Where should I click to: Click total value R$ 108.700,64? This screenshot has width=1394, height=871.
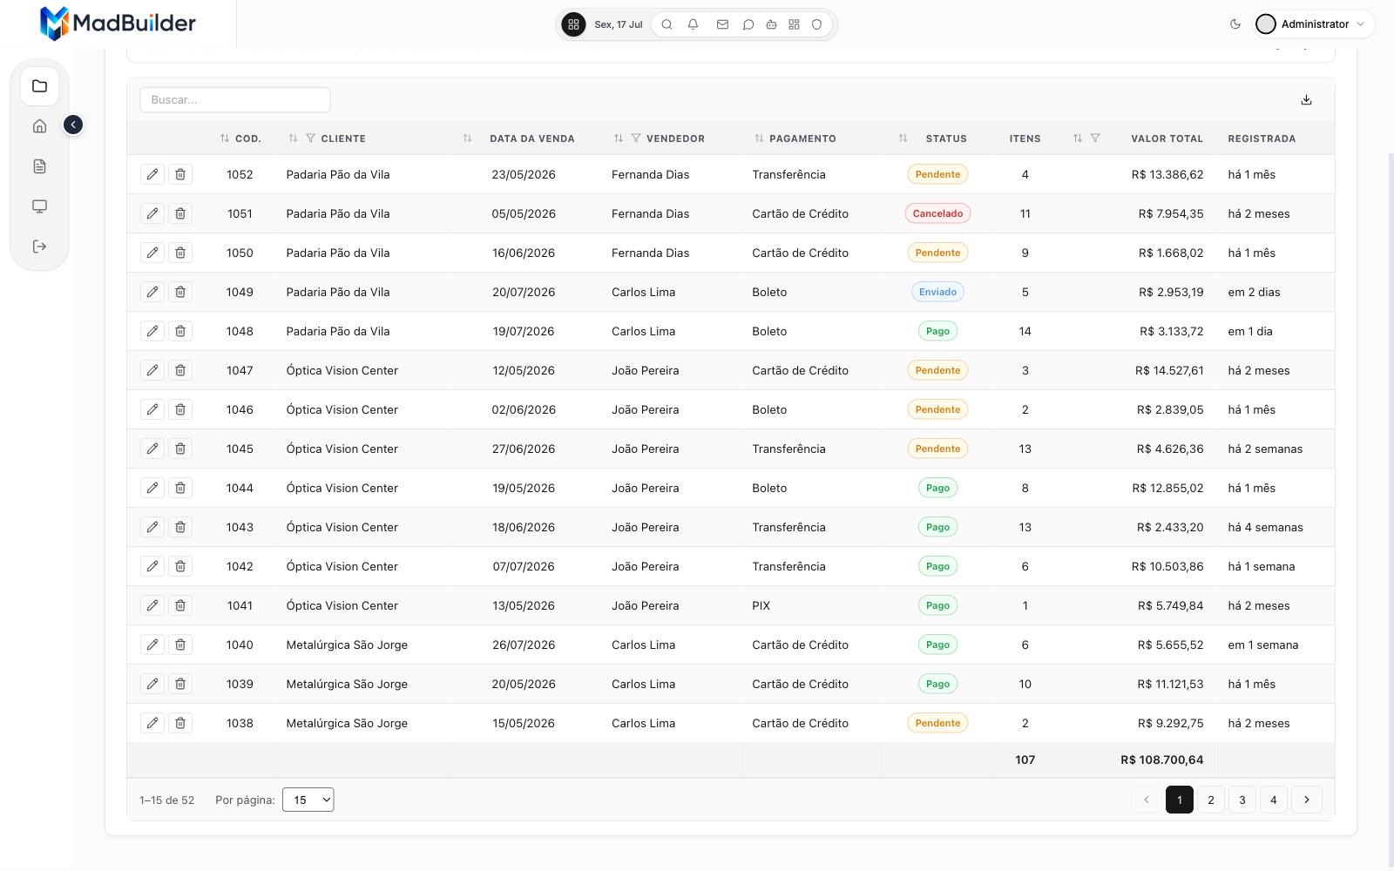[x=1161, y=760]
